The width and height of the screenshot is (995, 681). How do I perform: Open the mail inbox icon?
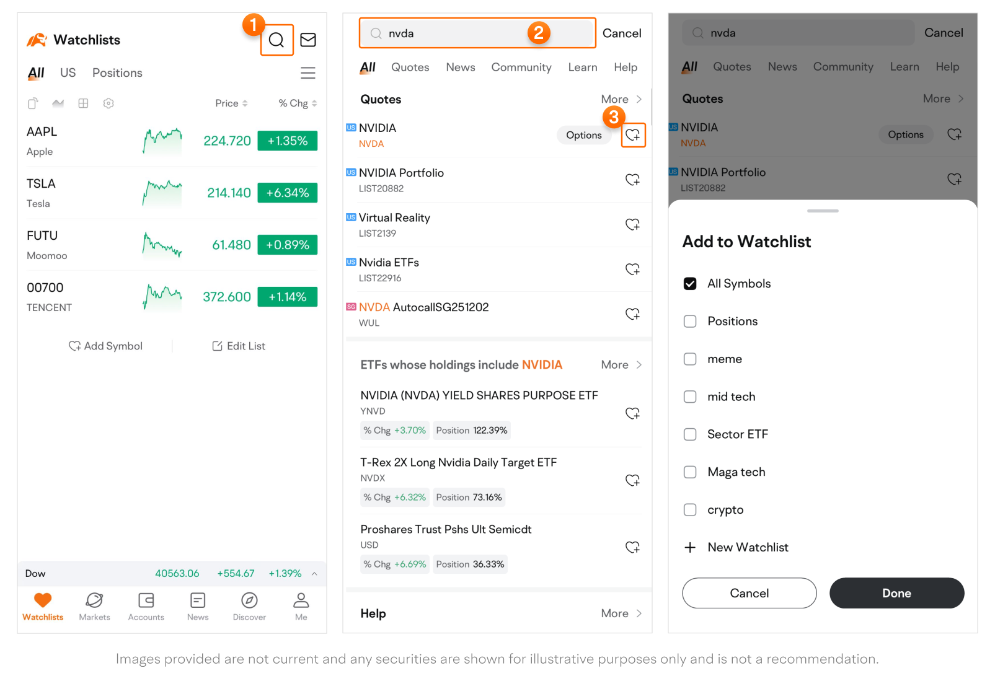click(x=308, y=40)
